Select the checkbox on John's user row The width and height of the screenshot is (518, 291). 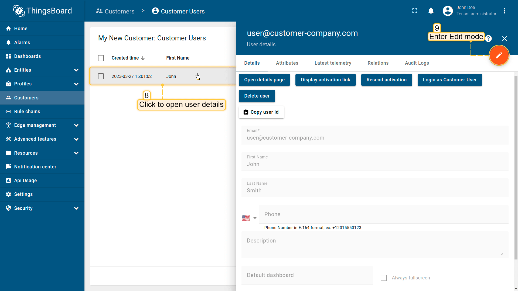[x=101, y=76]
